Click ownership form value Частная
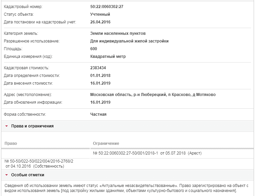The image size is (255, 196). (98, 114)
